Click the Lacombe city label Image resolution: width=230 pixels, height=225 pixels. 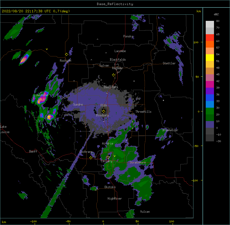(x=120, y=51)
